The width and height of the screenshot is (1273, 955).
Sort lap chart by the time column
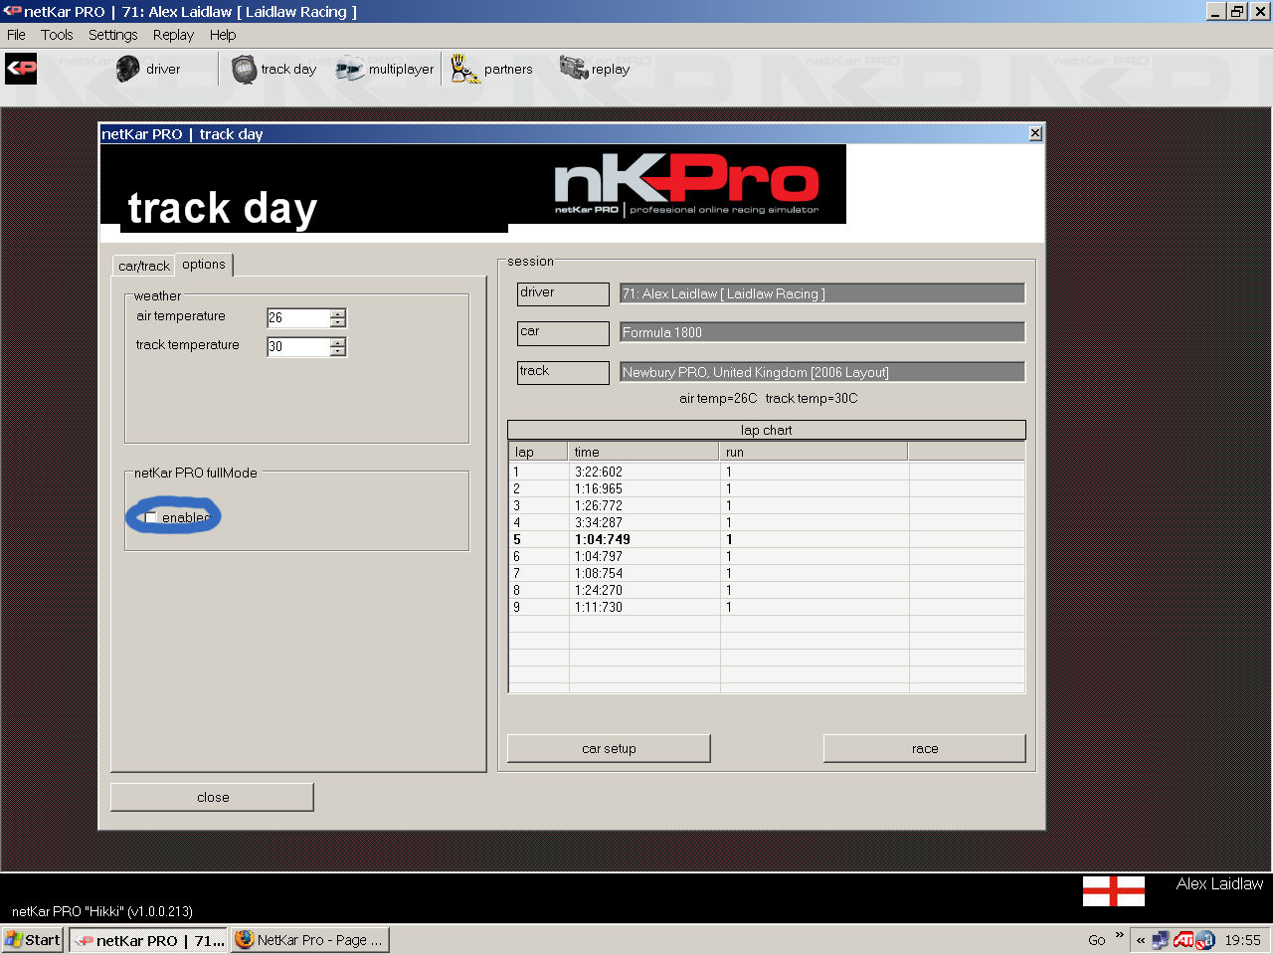click(x=644, y=452)
